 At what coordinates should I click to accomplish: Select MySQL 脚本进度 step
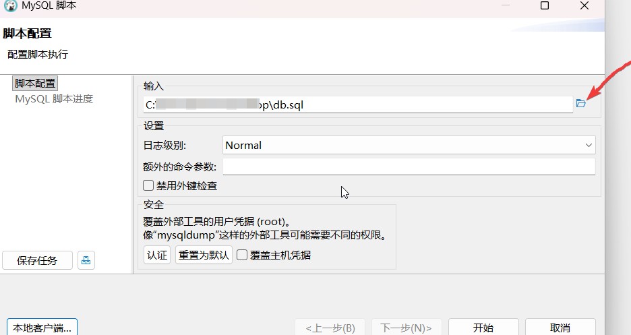(54, 99)
